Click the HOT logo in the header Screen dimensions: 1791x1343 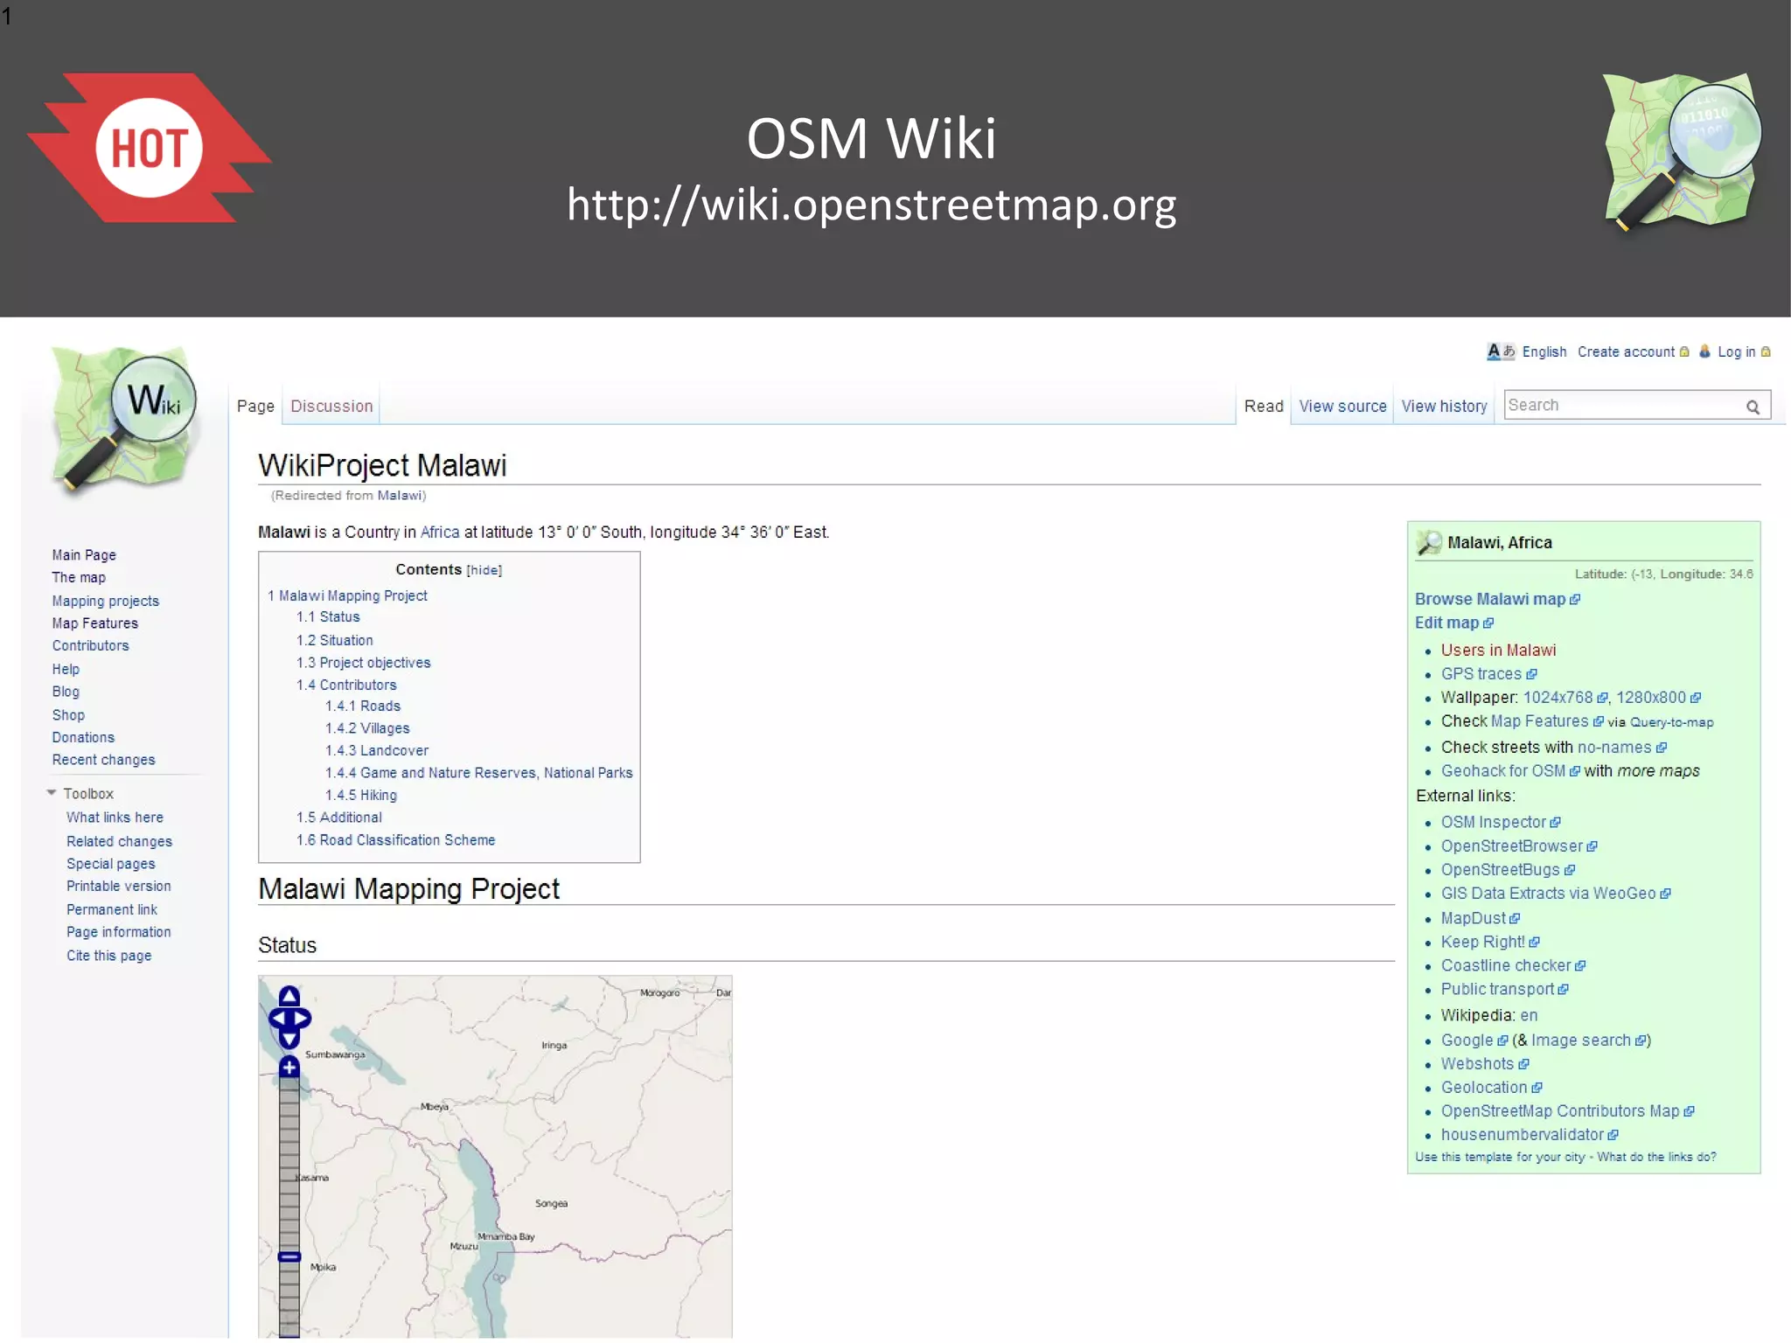150,147
